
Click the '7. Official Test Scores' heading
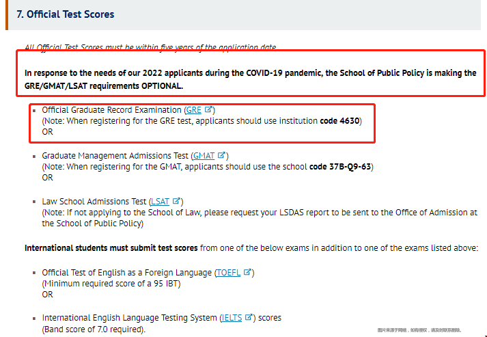(x=66, y=14)
